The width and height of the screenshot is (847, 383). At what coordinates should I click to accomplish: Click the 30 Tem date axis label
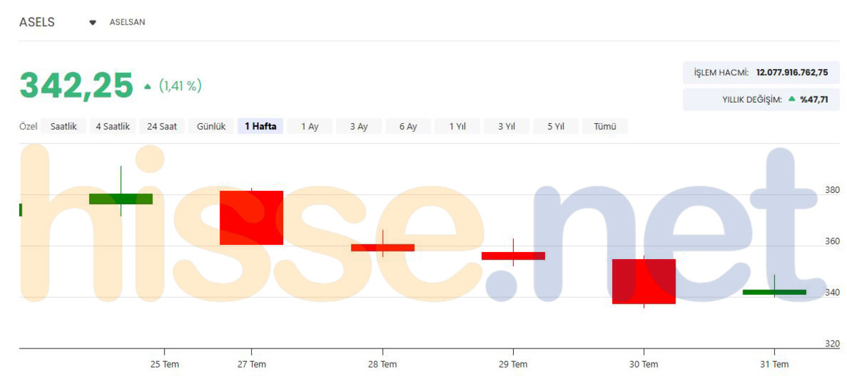[x=644, y=364]
